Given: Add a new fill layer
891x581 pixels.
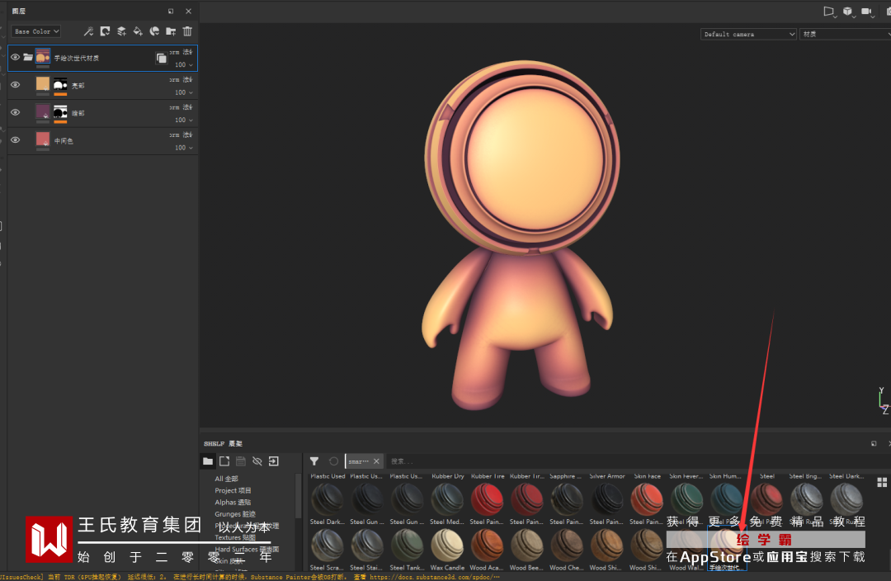Looking at the screenshot, I should [x=138, y=31].
